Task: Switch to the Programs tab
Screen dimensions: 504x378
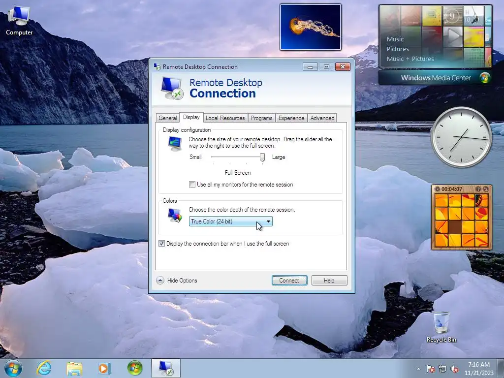Action: click(262, 118)
